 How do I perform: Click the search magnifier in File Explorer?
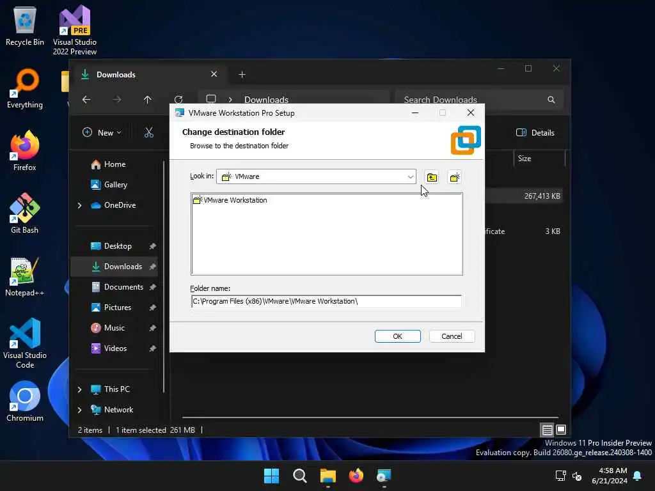click(x=551, y=100)
